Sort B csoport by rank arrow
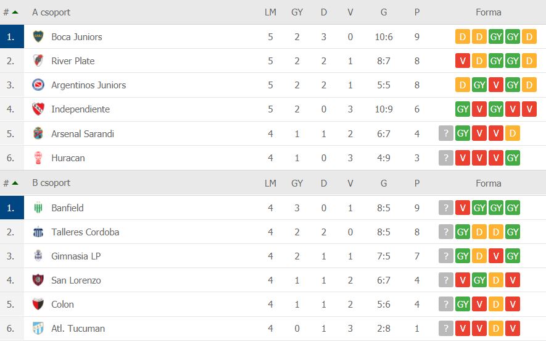The width and height of the screenshot is (546, 341). 15,183
